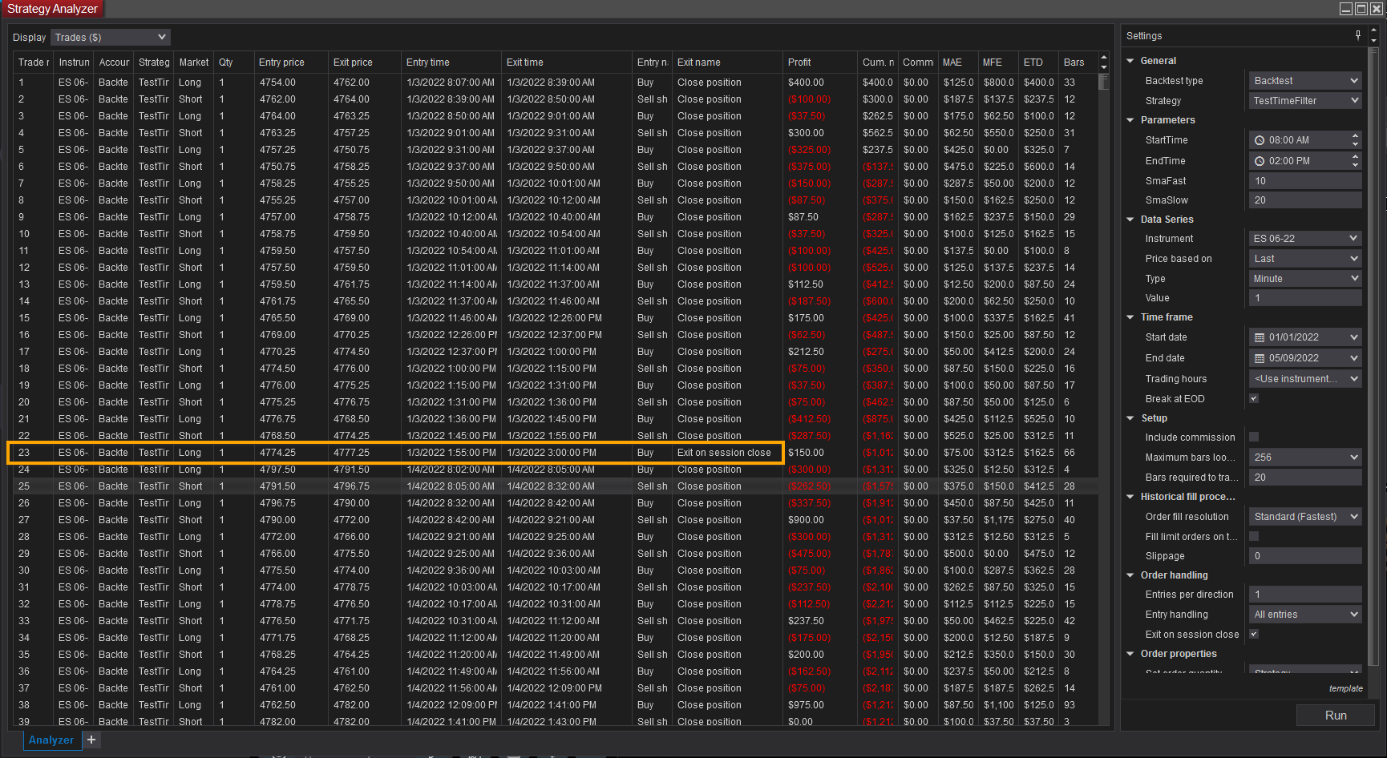Sort by the Entry time column header
Viewport: 1387px width, 758px height.
pos(451,62)
